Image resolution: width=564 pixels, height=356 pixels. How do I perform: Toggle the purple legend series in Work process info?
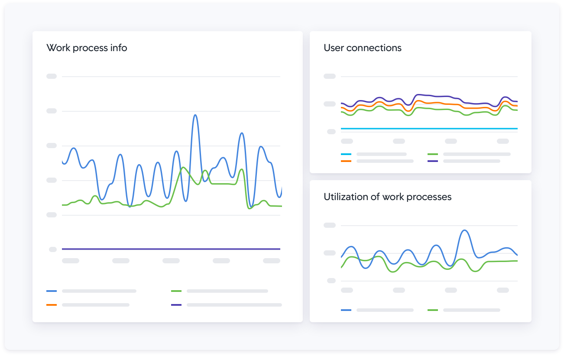pyautogui.click(x=176, y=305)
